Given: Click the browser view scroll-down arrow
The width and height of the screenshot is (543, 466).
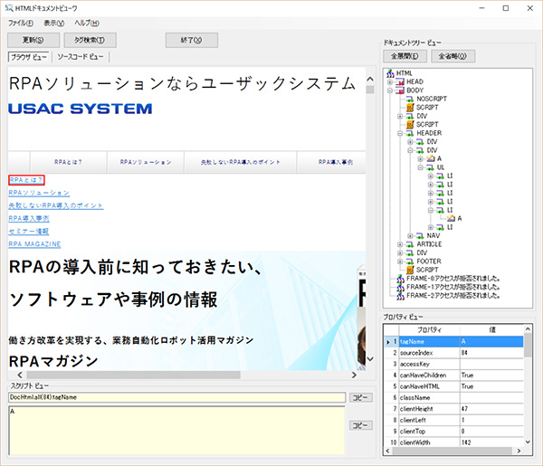Looking at the screenshot, I should (370, 358).
